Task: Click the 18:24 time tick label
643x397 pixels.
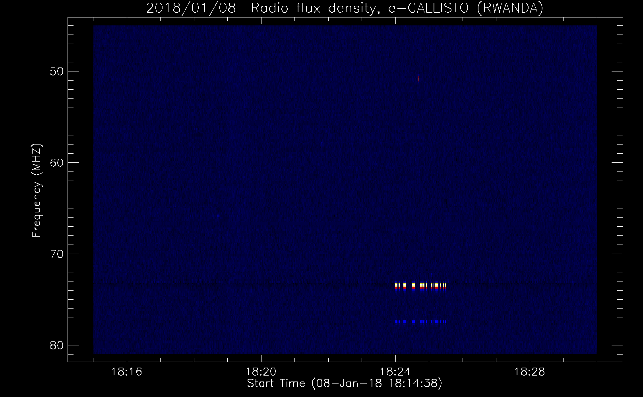Action: [395, 372]
